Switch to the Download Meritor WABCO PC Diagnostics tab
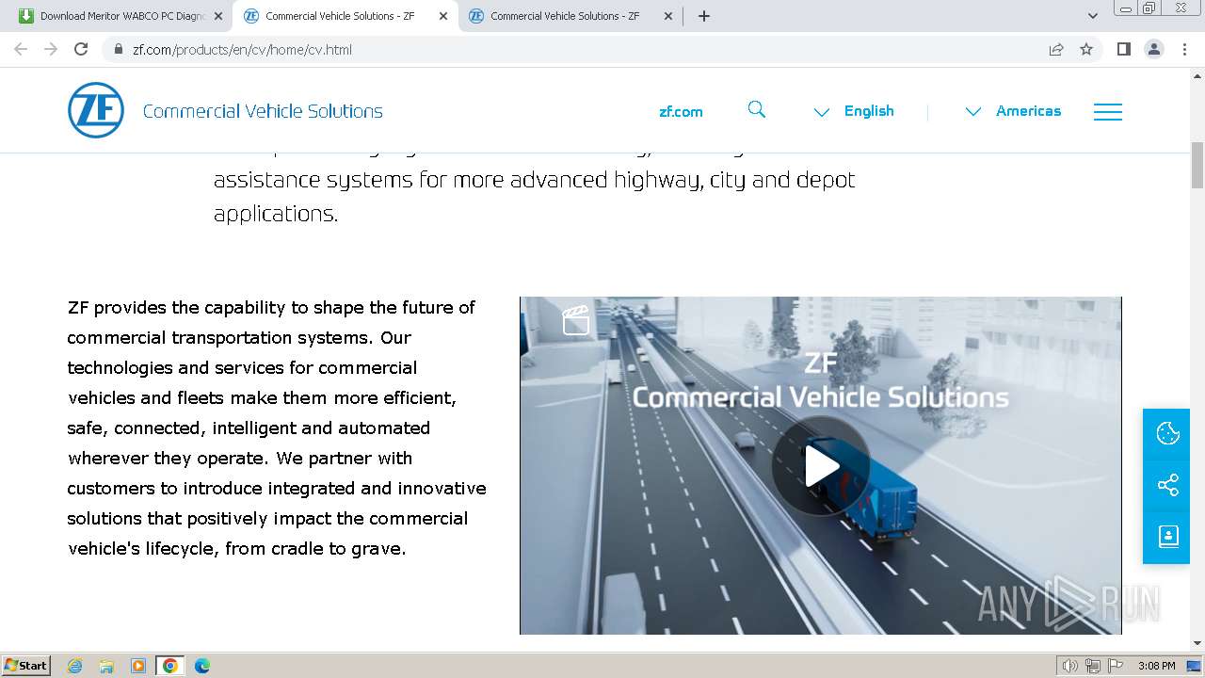This screenshot has height=678, width=1205. click(120, 16)
